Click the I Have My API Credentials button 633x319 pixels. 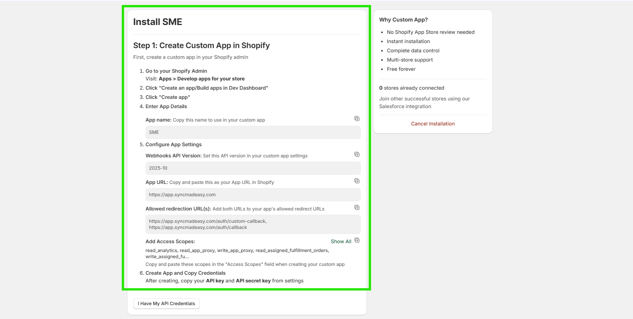click(166, 304)
